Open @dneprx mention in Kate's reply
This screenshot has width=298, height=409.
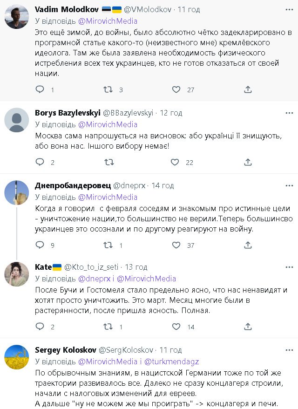coord(94,279)
